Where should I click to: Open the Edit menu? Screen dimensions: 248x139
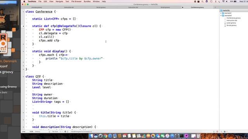(45, 2)
